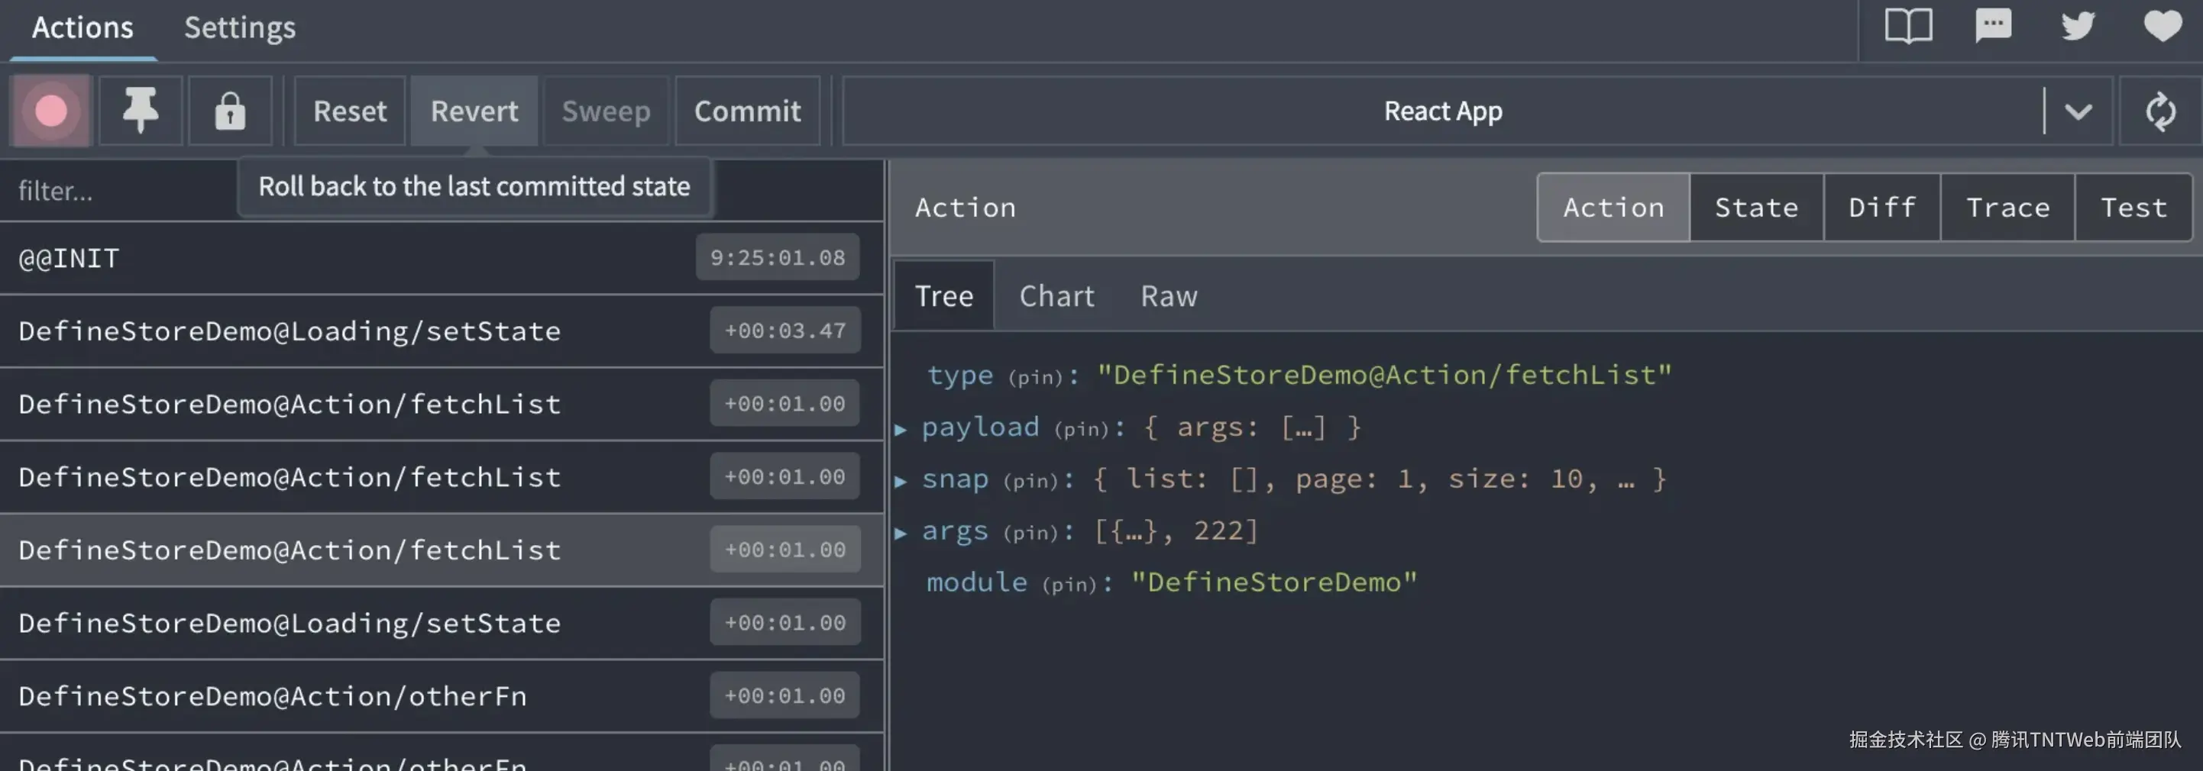Viewport: 2203px width, 771px height.
Task: Toggle the lock changes icon
Action: (x=230, y=111)
